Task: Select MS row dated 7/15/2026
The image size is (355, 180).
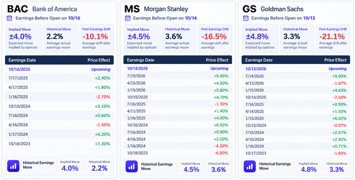Action: click(x=178, y=76)
